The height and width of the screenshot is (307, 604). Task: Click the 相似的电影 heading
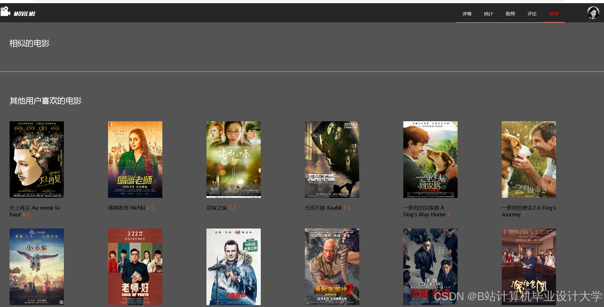coord(29,43)
